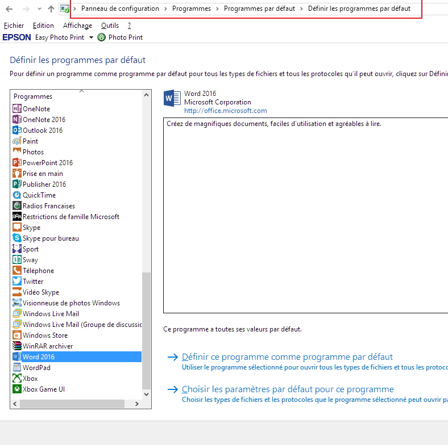Click the list's vertical scrollbar thumb
Screen dimensions: 448x445
point(146,330)
